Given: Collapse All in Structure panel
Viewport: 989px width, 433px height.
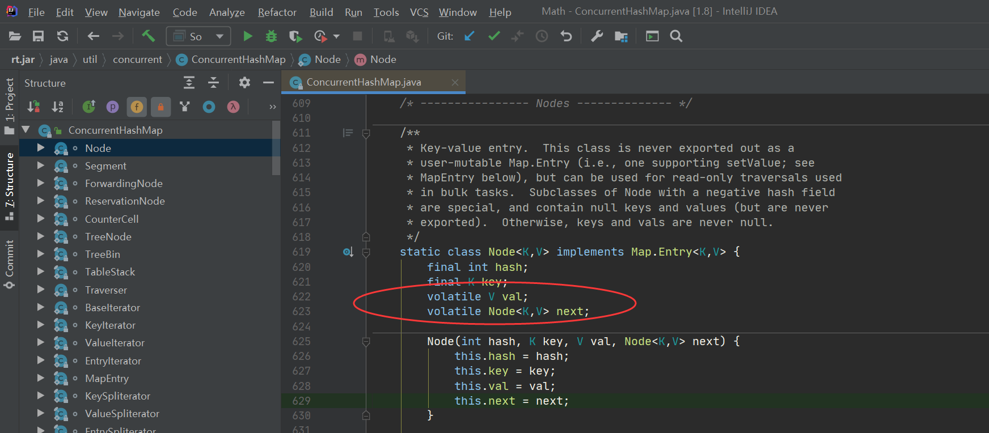Looking at the screenshot, I should tap(213, 83).
